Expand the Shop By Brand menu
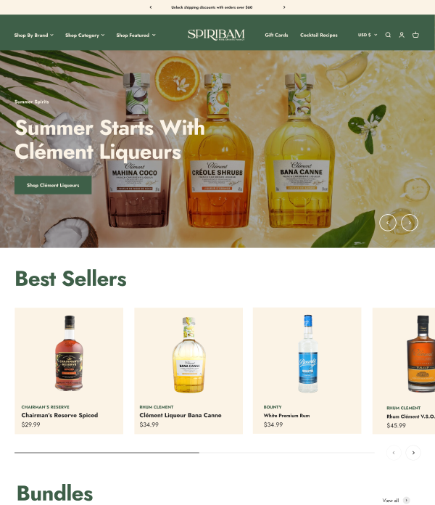The width and height of the screenshot is (435, 505). pos(34,35)
